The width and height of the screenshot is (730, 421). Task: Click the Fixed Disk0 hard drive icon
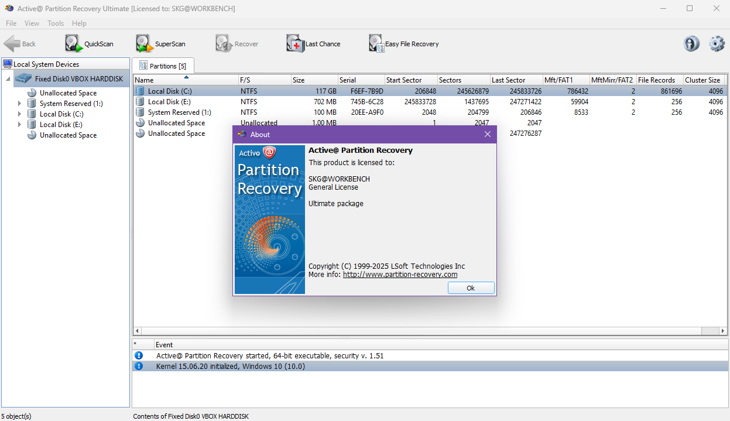pos(23,78)
